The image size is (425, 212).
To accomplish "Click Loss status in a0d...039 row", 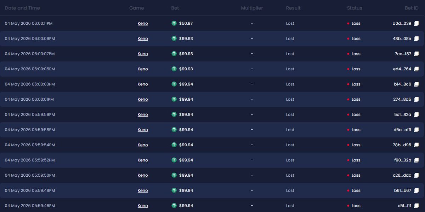I will pyautogui.click(x=356, y=23).
